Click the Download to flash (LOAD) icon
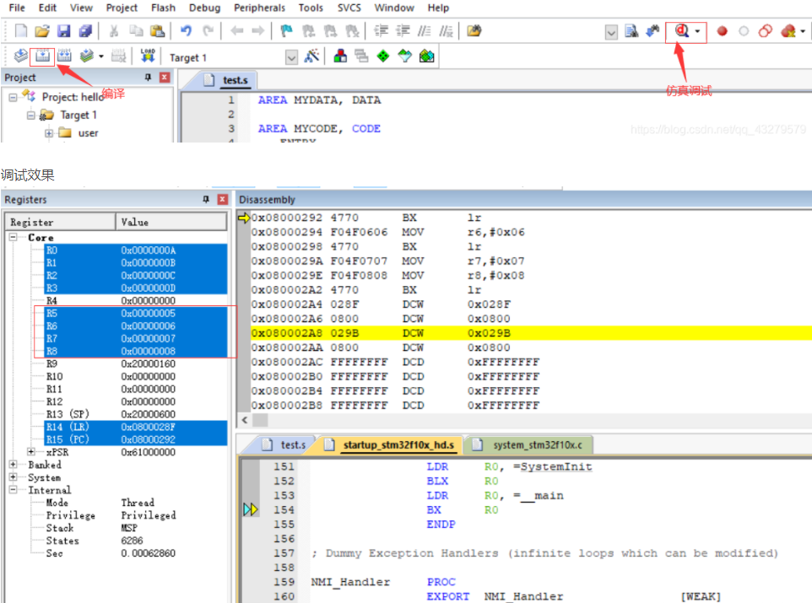Viewport: 812px width, 603px height. [x=148, y=57]
